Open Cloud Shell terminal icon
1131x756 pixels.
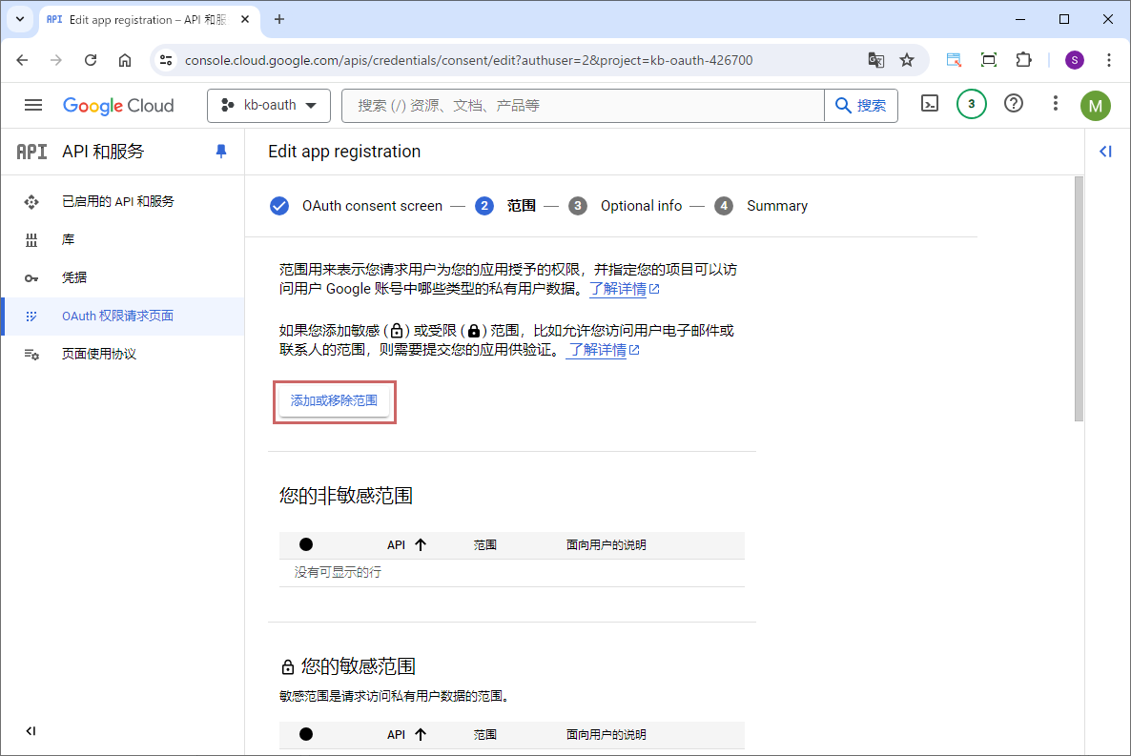[x=929, y=104]
